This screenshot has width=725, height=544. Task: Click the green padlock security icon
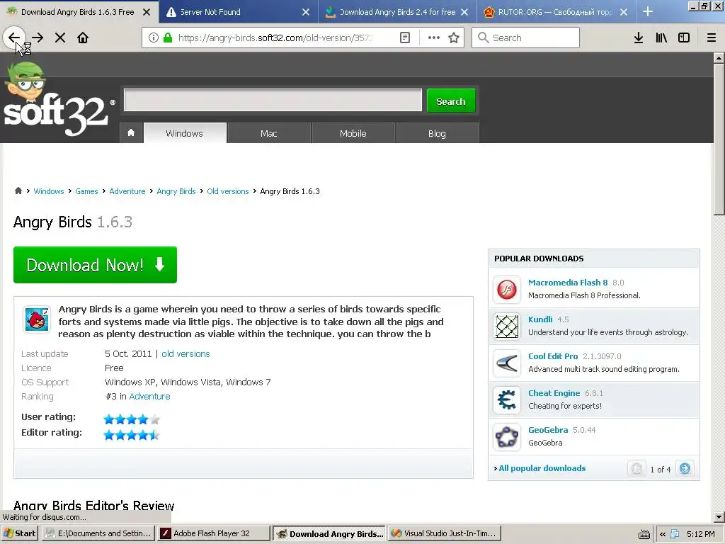point(168,38)
